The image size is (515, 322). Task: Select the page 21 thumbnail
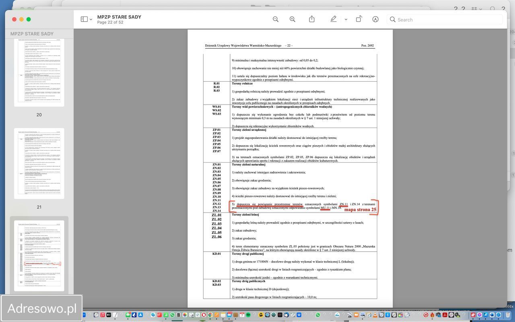[39, 163]
